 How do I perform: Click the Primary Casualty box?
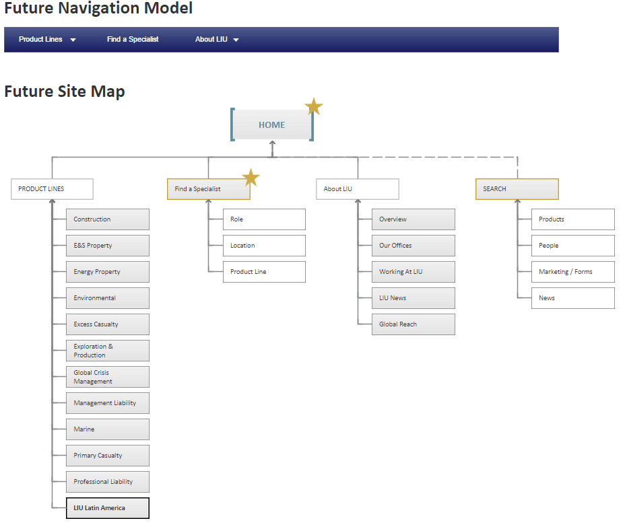point(108,456)
